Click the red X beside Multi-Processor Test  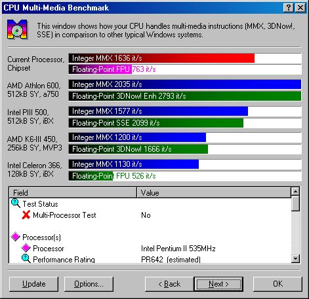click(26, 215)
